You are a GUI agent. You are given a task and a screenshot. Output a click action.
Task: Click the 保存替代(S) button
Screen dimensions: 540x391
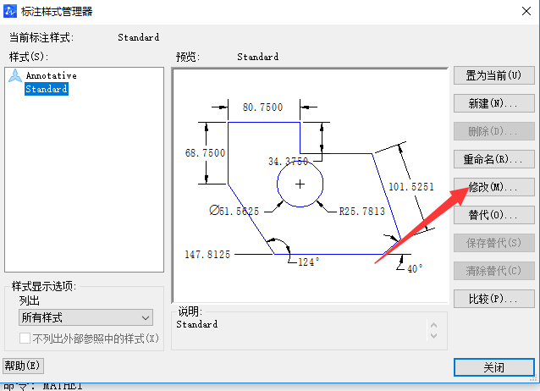tap(494, 243)
